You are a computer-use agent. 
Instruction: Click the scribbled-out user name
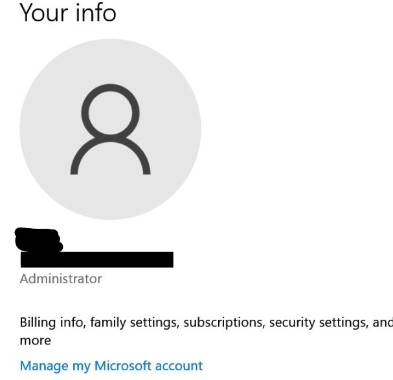[39, 239]
